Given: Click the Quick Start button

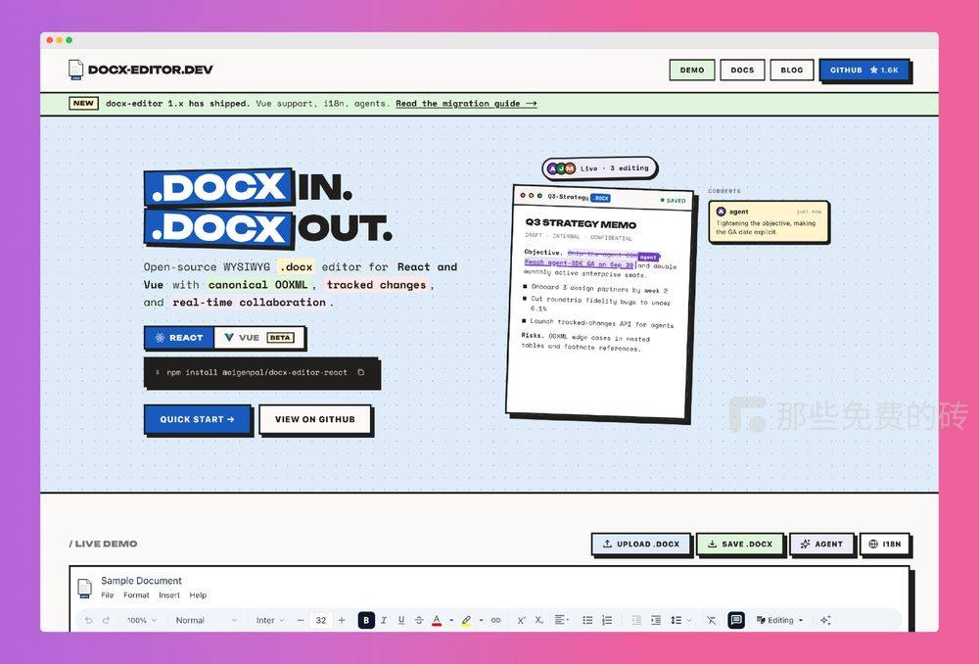Looking at the screenshot, I should click(x=198, y=419).
